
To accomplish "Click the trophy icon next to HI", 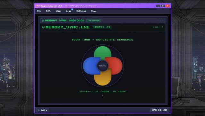I will click(x=153, y=27).
